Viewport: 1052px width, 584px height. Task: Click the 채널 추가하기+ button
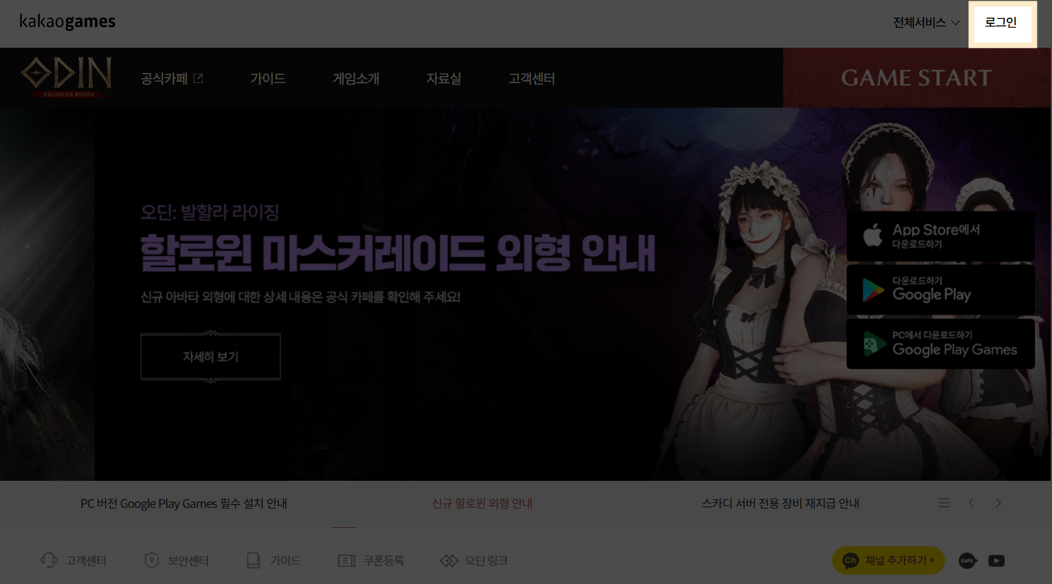click(x=888, y=560)
